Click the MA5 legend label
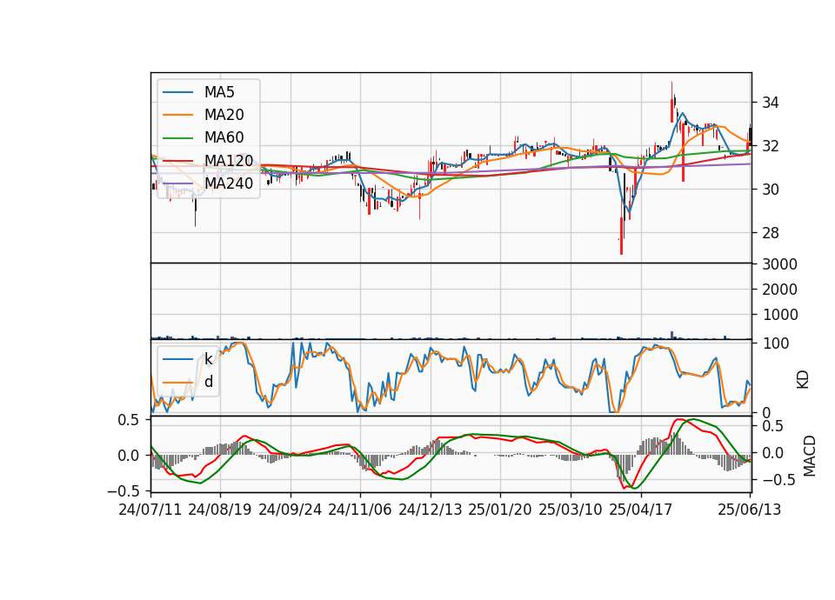The height and width of the screenshot is (600, 835). (x=219, y=92)
